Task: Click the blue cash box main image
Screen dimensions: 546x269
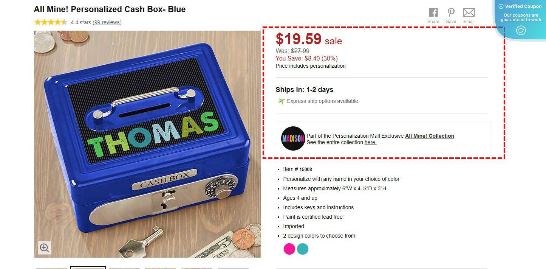Action: click(x=147, y=144)
